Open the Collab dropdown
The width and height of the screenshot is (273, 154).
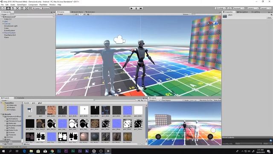(220, 8)
